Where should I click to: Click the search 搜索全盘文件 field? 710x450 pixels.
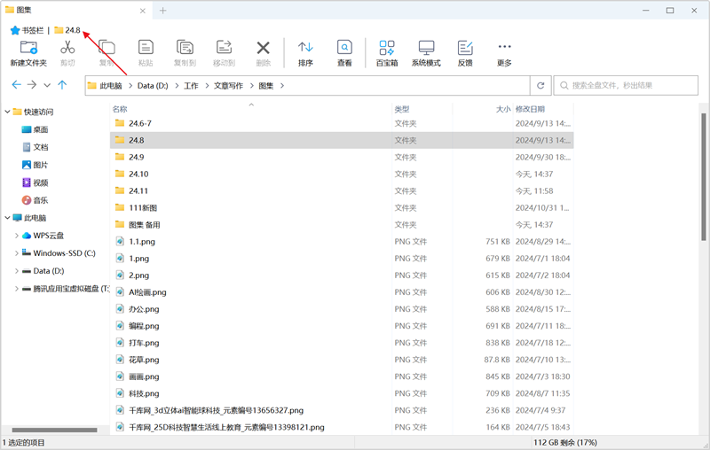click(626, 85)
